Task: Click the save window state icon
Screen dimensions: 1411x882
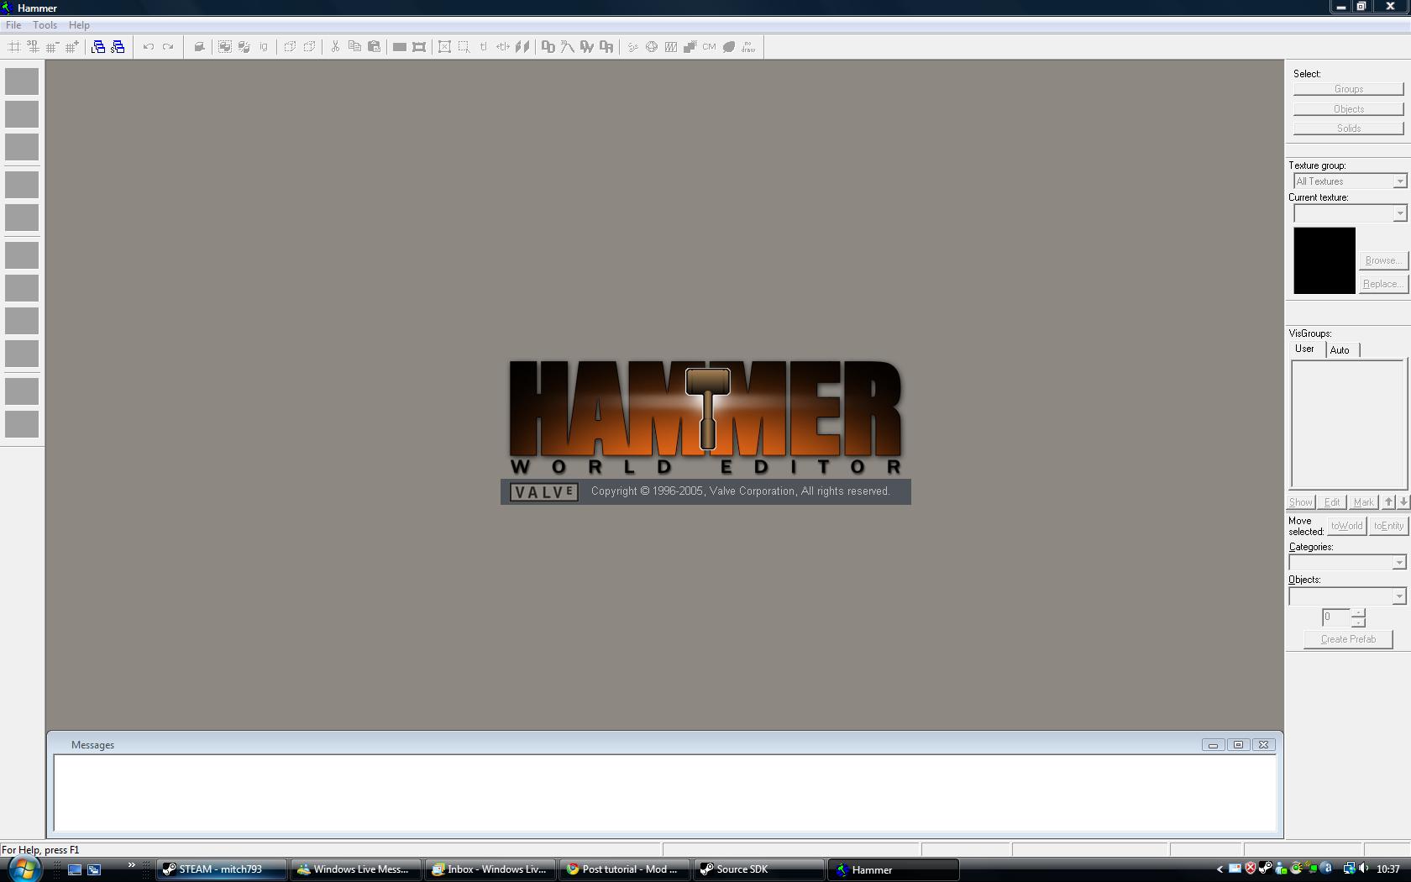Action: tap(118, 47)
